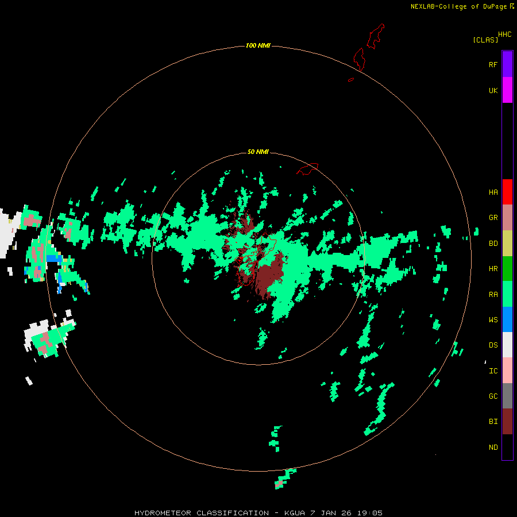This screenshot has width=517, height=517.
Task: Click the magenta UK color swatch
Action: [x=507, y=90]
